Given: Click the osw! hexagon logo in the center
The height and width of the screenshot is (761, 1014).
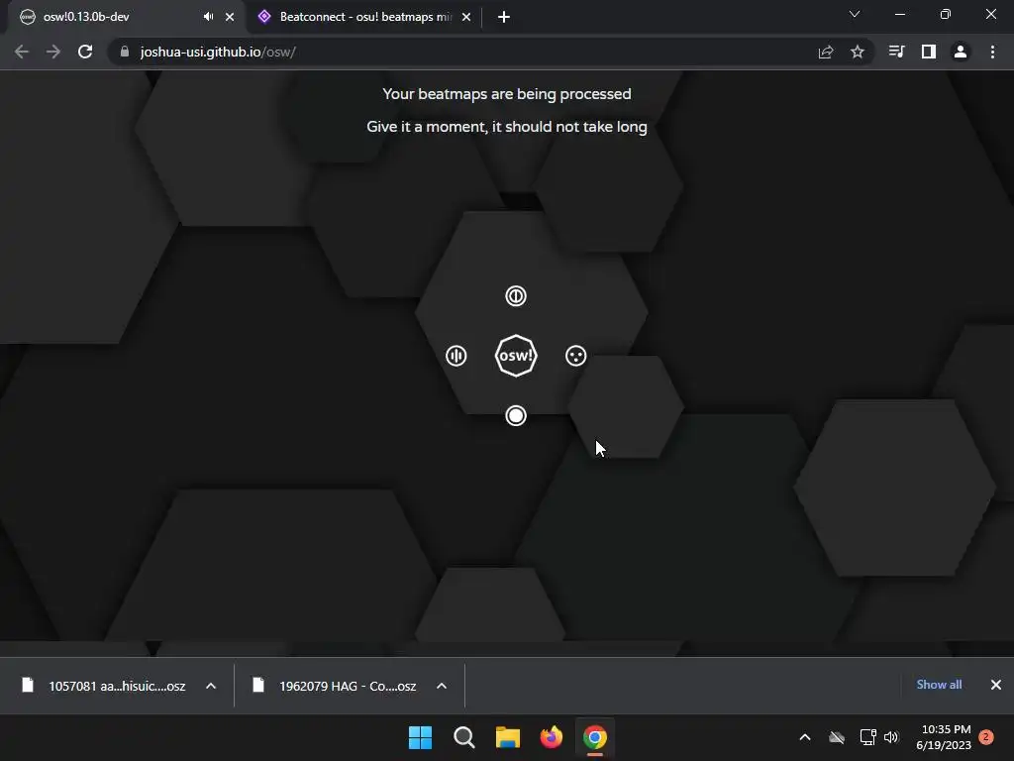Looking at the screenshot, I should click(x=515, y=356).
